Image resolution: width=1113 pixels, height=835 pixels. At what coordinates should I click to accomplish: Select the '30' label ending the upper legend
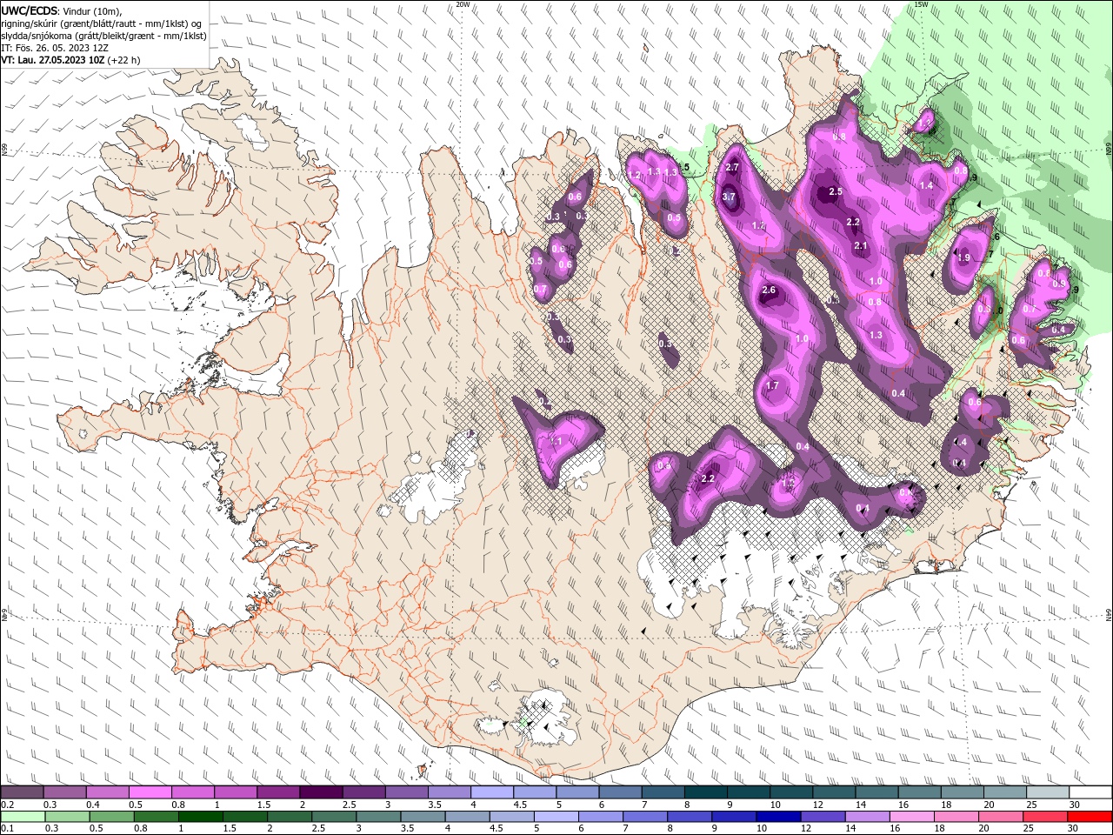pos(1075,805)
